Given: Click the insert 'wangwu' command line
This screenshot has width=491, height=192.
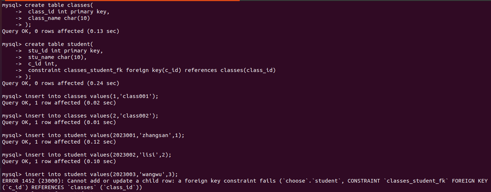Looking at the screenshot, I should pyautogui.click(x=101, y=174).
